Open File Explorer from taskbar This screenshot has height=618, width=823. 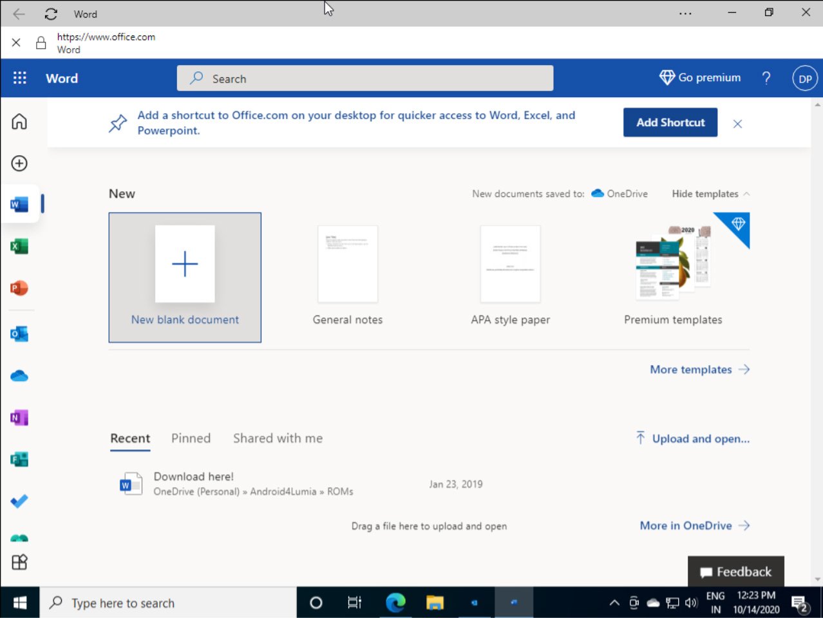pos(435,603)
